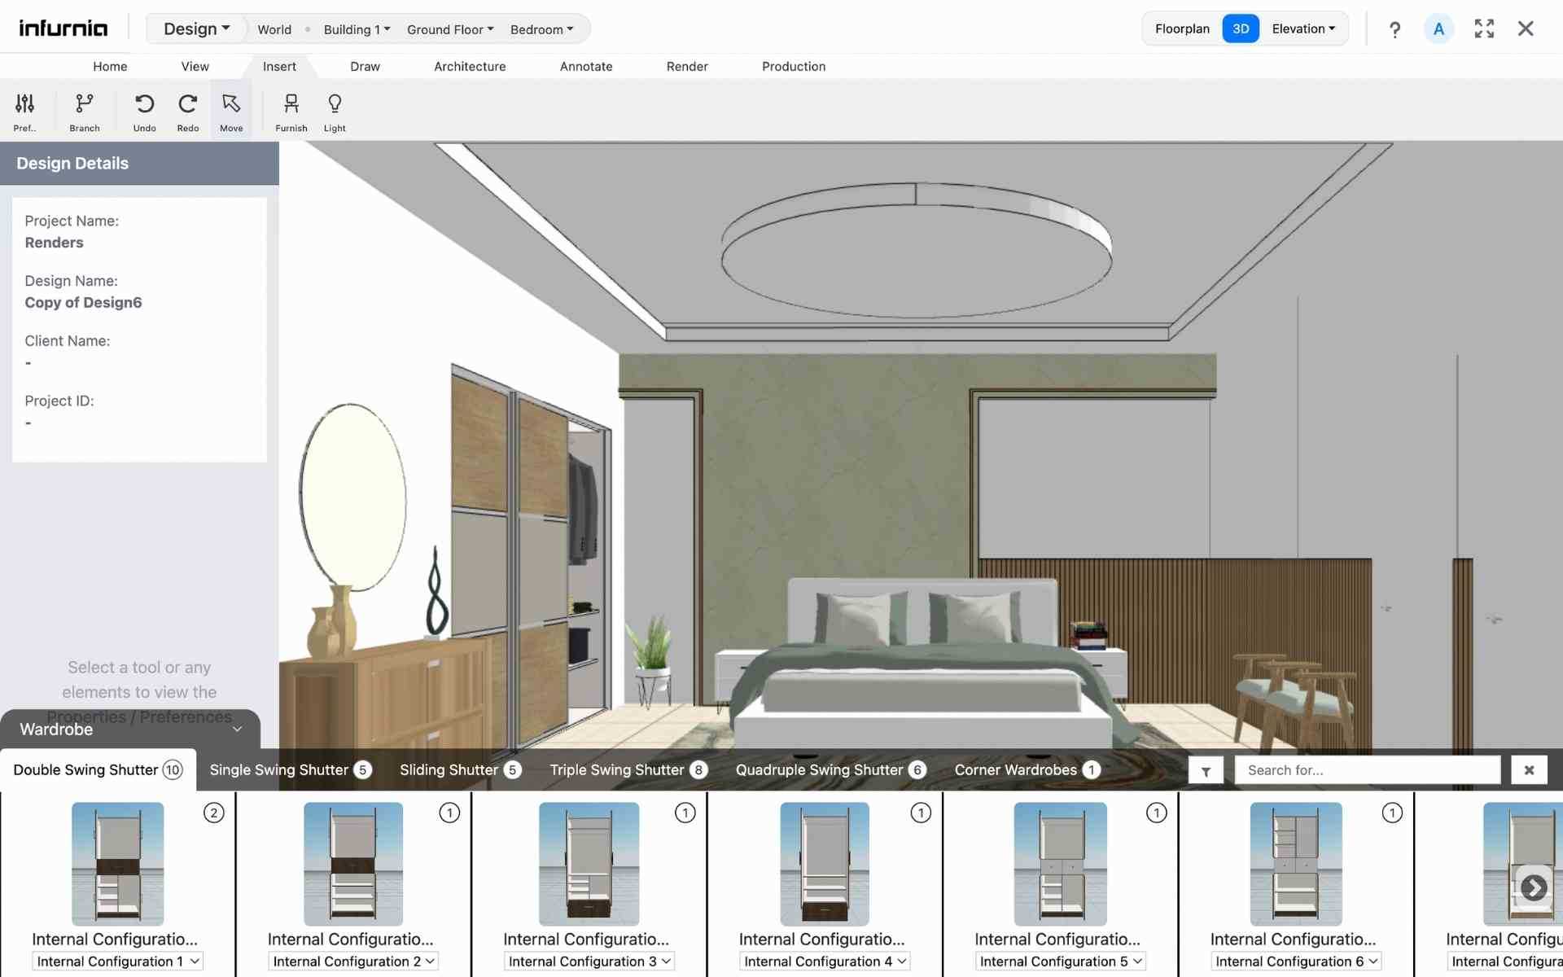This screenshot has width=1563, height=977.
Task: Select Corner Wardrobes category tab
Action: point(1027,770)
